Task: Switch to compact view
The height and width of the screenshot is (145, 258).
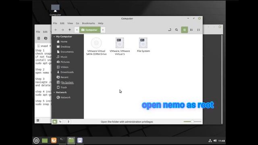Action: point(198,30)
